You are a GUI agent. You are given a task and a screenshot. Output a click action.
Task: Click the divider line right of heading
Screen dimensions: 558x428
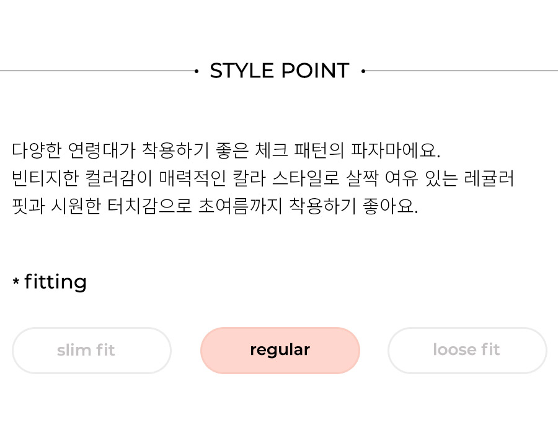click(x=461, y=71)
